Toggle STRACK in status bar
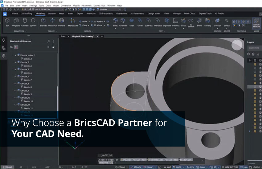 136,167
